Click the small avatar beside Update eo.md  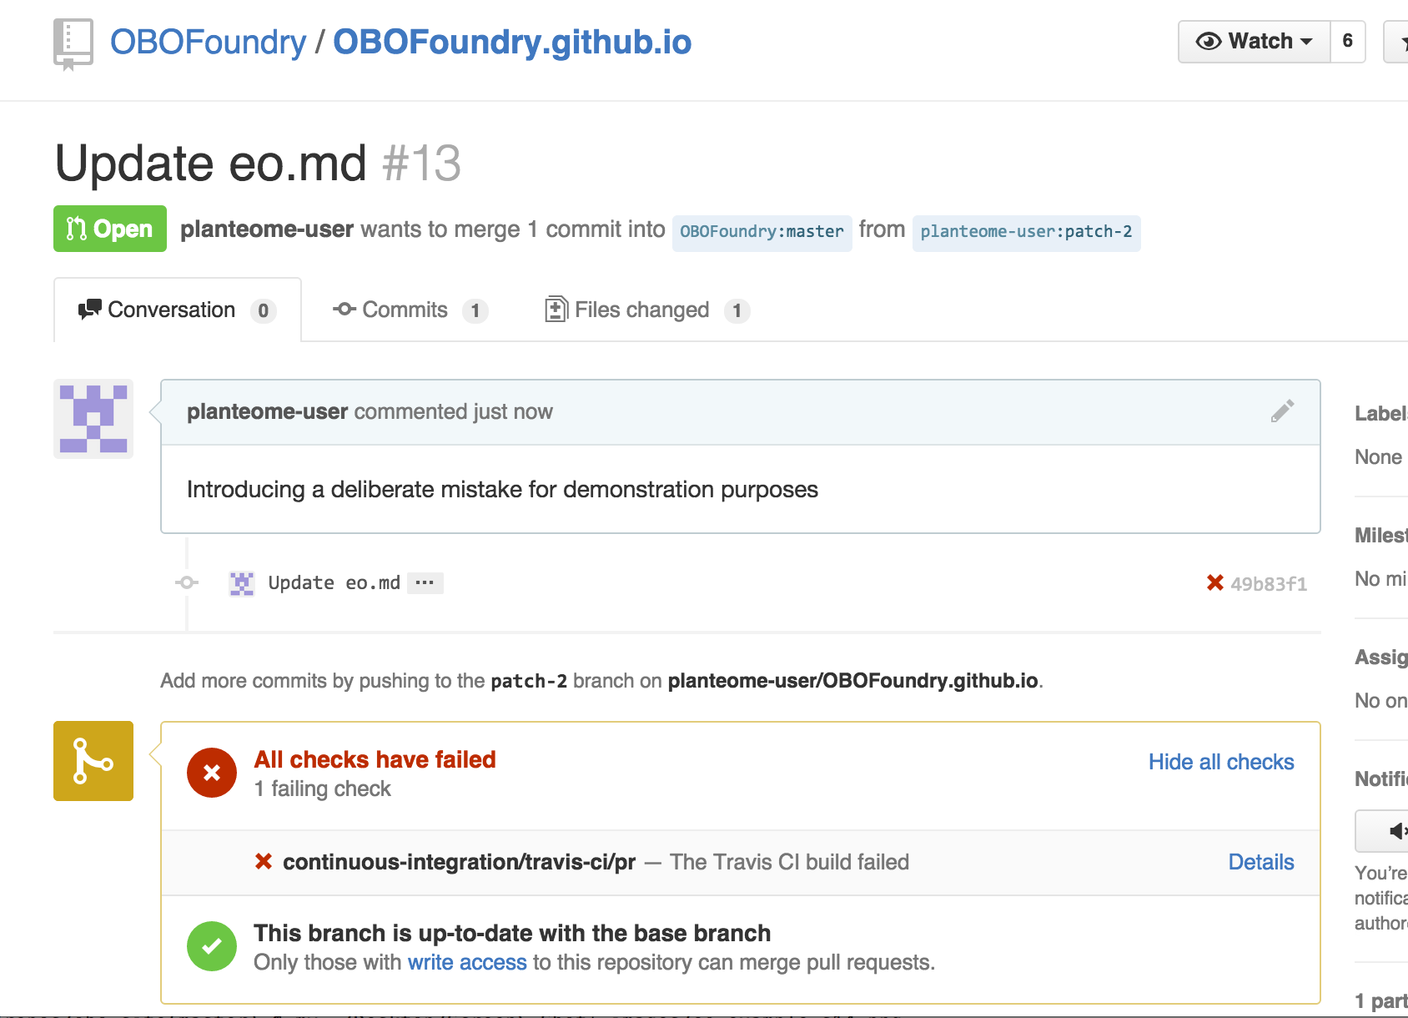[x=242, y=583]
